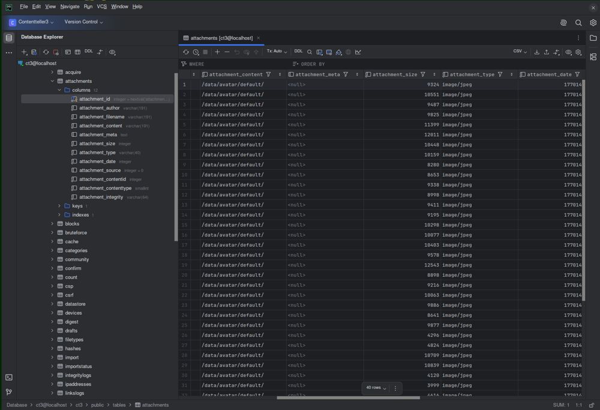The height and width of the screenshot is (410, 600).
Task: Expand the blocks table node
Action: point(52,223)
